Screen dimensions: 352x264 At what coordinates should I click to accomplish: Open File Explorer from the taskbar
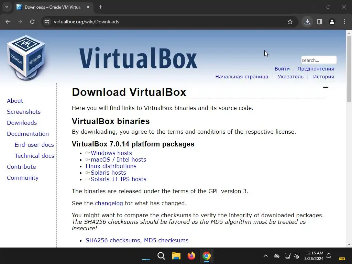pyautogui.click(x=176, y=256)
